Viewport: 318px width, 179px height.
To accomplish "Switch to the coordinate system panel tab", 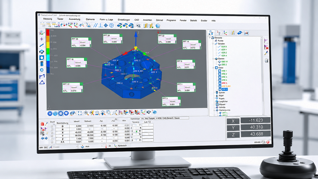I will coord(225,32).
